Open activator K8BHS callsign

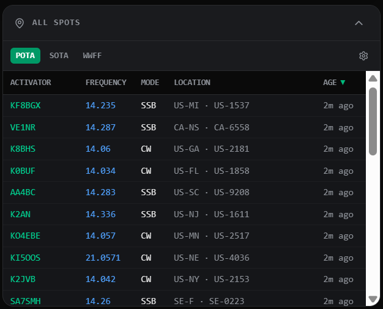[23, 149]
